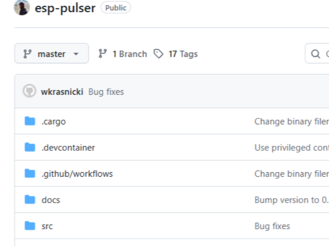Click the src folder icon

[x=30, y=225]
